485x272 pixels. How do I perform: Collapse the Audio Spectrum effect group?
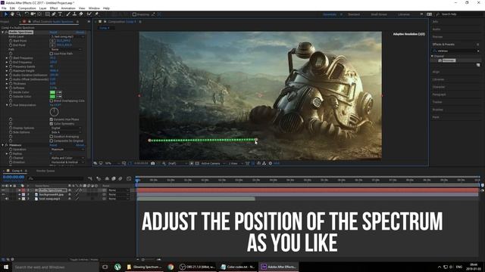3,32
